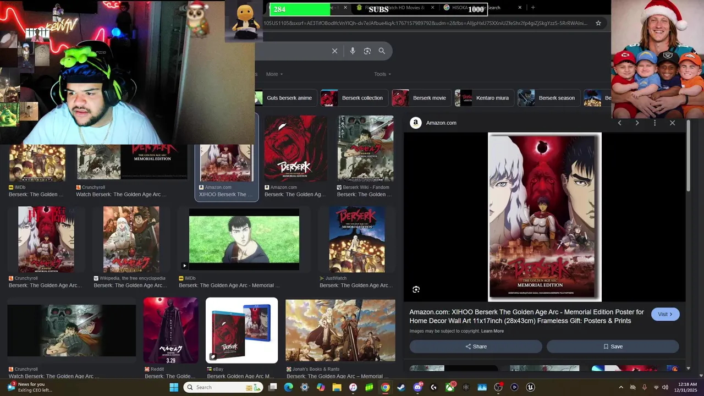
Task: Open the Learn More copyright link
Action: point(492,331)
